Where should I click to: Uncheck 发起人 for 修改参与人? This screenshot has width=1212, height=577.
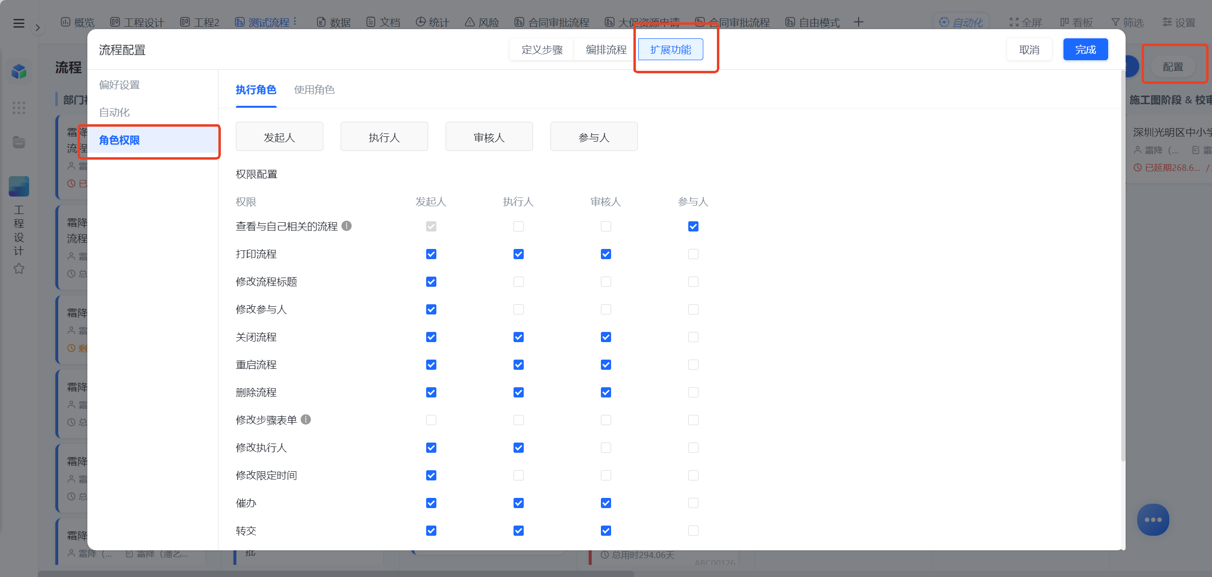(x=431, y=309)
